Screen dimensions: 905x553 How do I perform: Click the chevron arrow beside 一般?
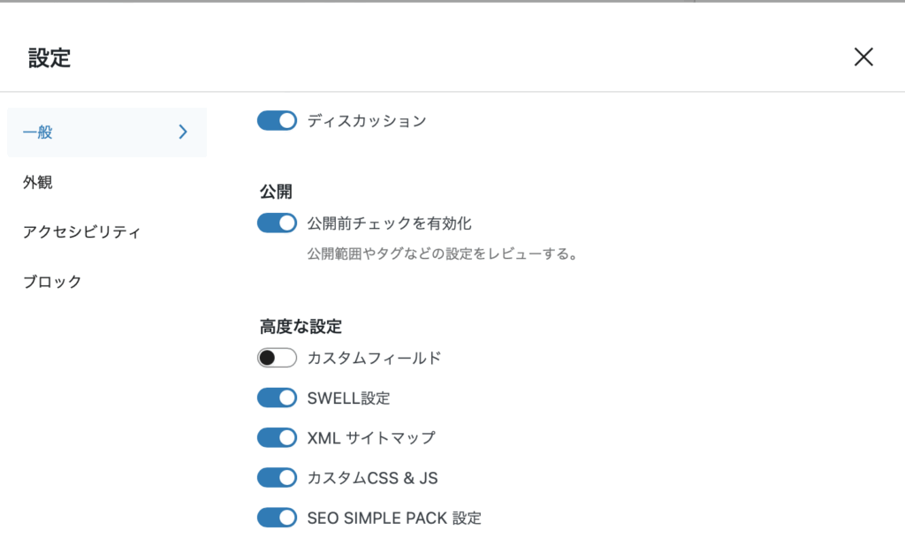tap(183, 133)
